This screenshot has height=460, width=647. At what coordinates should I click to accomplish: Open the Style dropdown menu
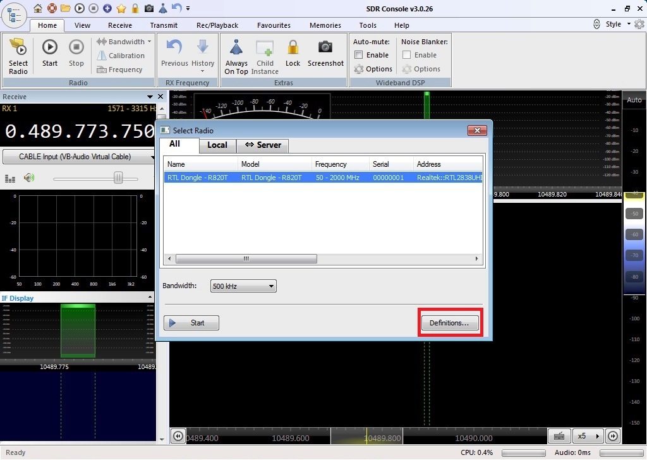click(617, 24)
